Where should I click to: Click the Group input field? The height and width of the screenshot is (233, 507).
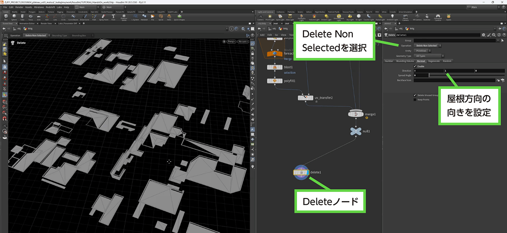(454, 41)
